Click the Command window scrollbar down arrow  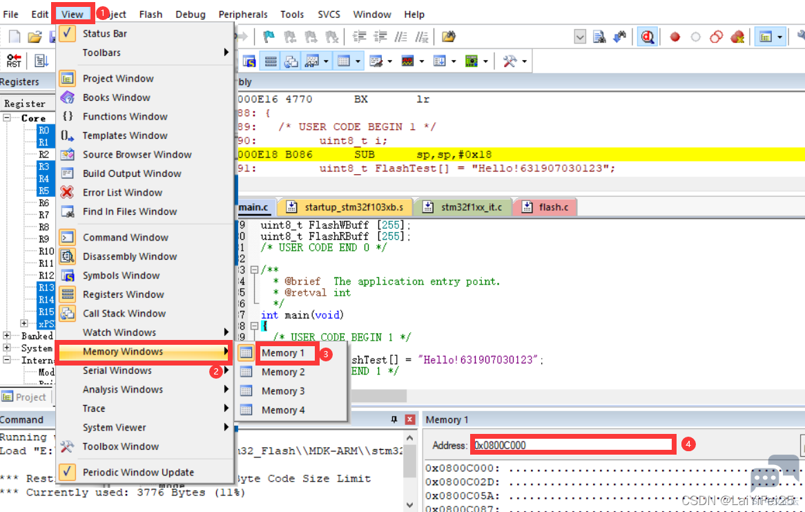pyautogui.click(x=409, y=504)
